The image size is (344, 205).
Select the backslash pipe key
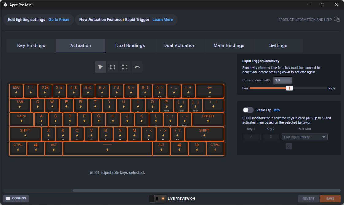pyautogui.click(x=213, y=105)
